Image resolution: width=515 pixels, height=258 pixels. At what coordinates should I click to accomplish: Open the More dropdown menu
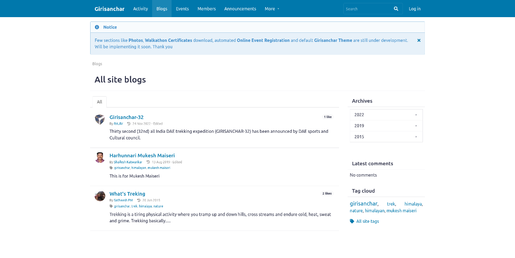272,9
